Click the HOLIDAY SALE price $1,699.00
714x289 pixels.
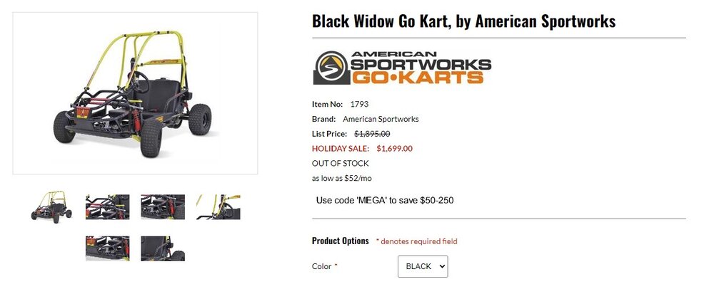tap(394, 149)
